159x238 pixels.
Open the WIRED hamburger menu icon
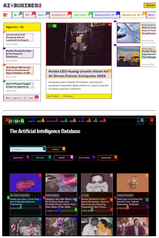(5, 121)
